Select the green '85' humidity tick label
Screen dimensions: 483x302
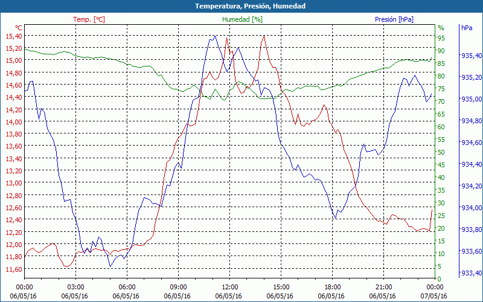click(441, 63)
